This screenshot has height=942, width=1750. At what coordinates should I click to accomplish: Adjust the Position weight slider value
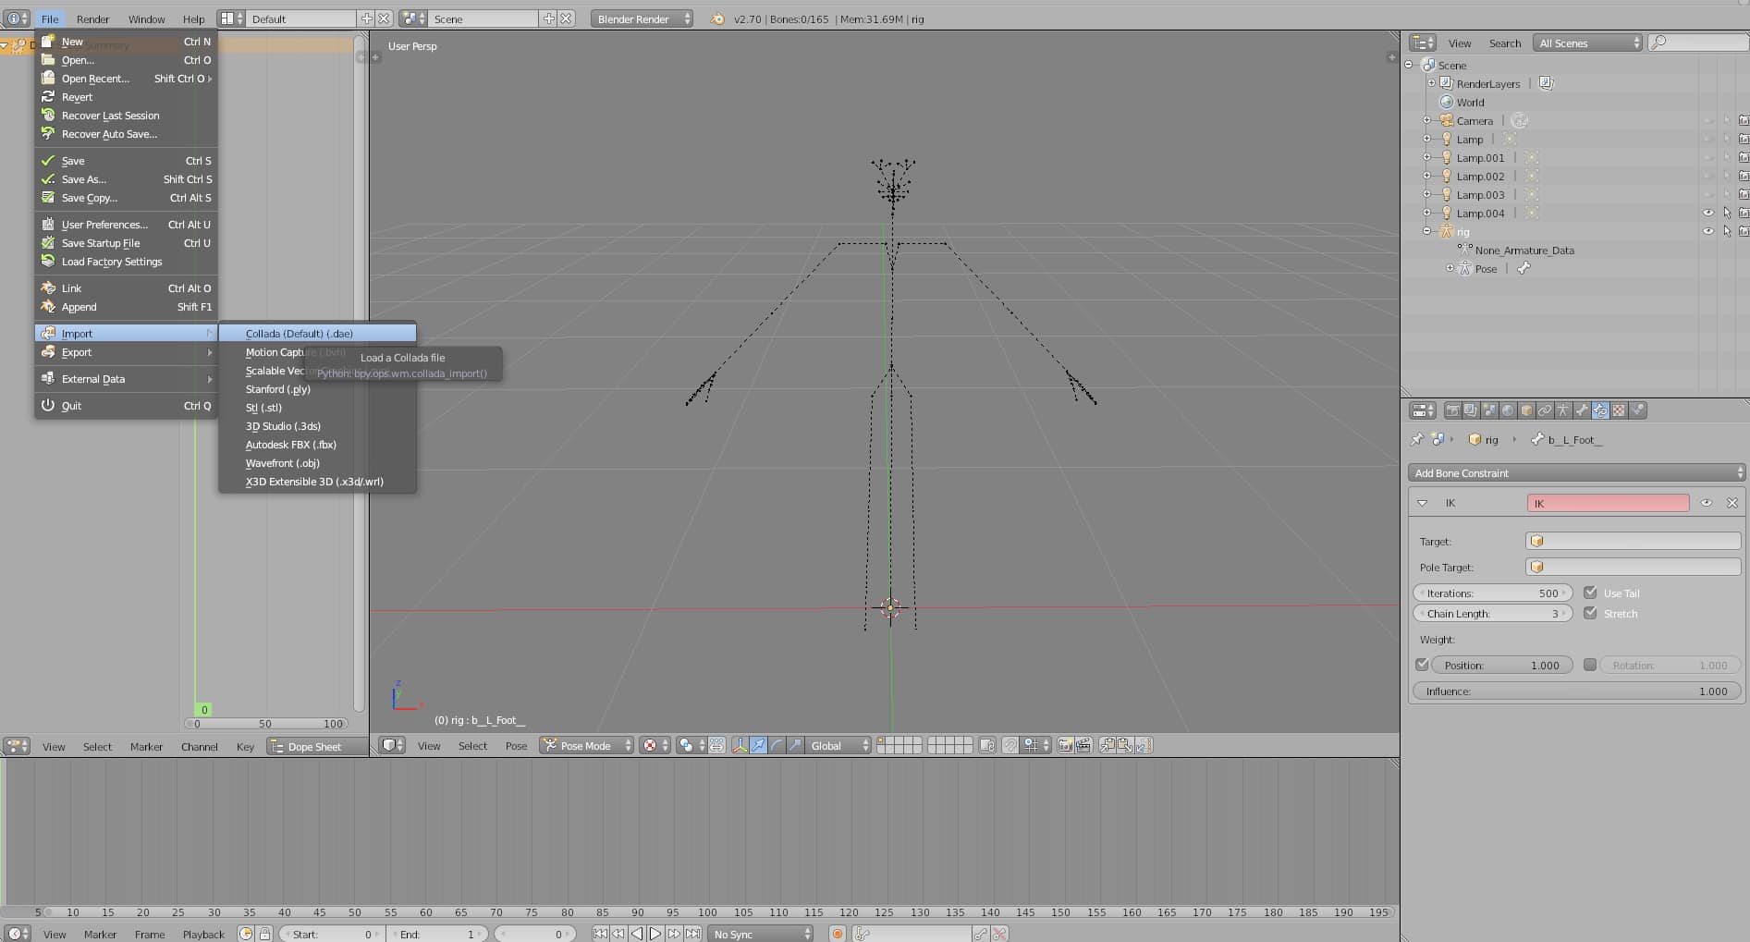click(x=1502, y=665)
